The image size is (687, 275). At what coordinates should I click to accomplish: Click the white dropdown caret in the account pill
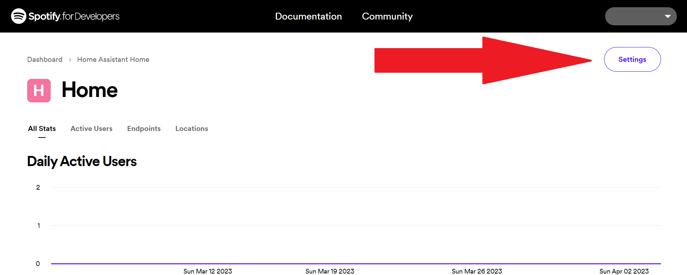tap(667, 16)
